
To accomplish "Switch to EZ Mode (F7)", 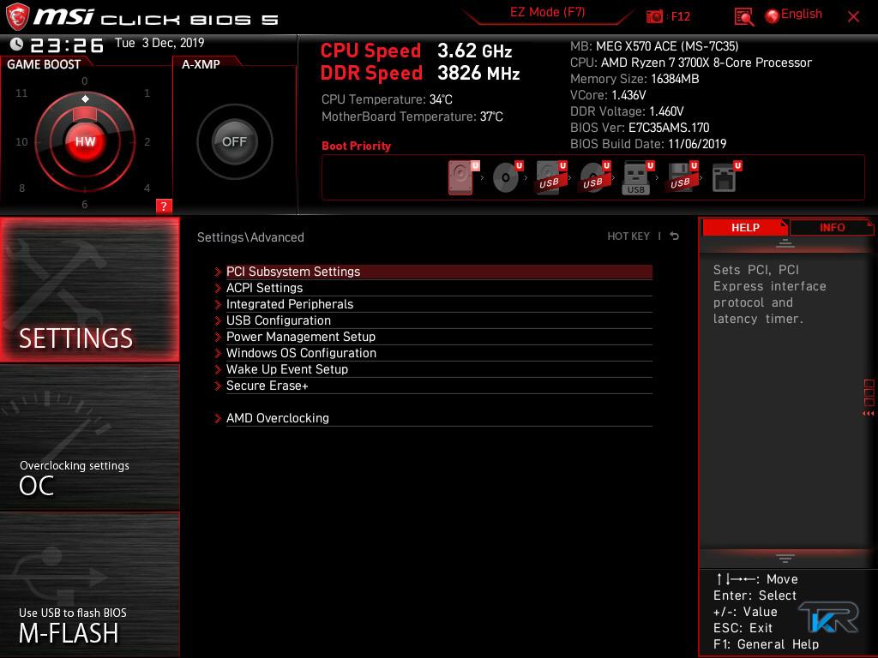I will tap(547, 12).
